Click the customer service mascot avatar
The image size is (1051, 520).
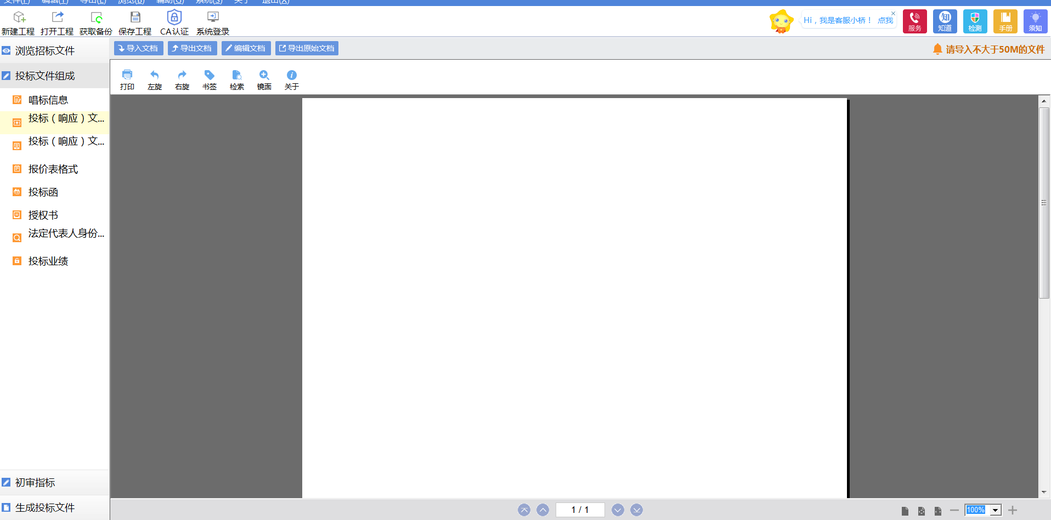coord(782,21)
